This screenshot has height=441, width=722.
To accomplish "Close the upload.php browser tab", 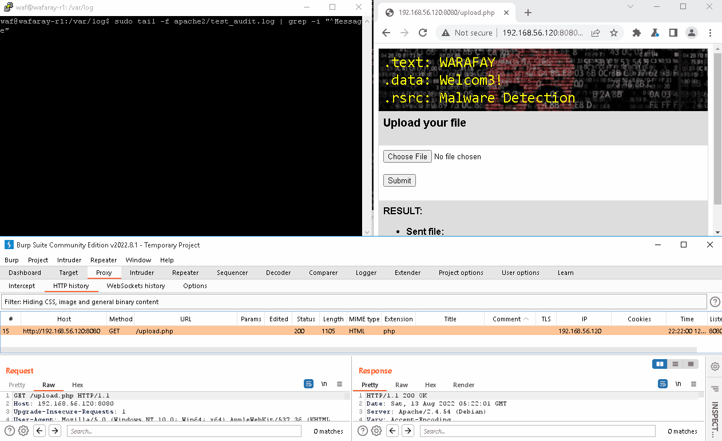I will (506, 13).
